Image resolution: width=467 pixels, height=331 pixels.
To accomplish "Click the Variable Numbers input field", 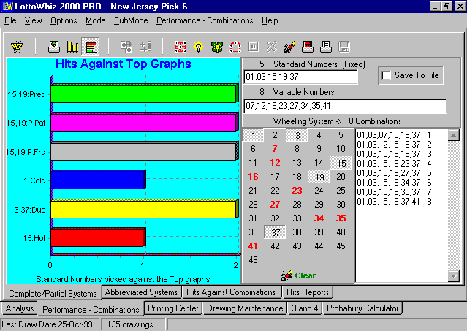I will point(345,106).
